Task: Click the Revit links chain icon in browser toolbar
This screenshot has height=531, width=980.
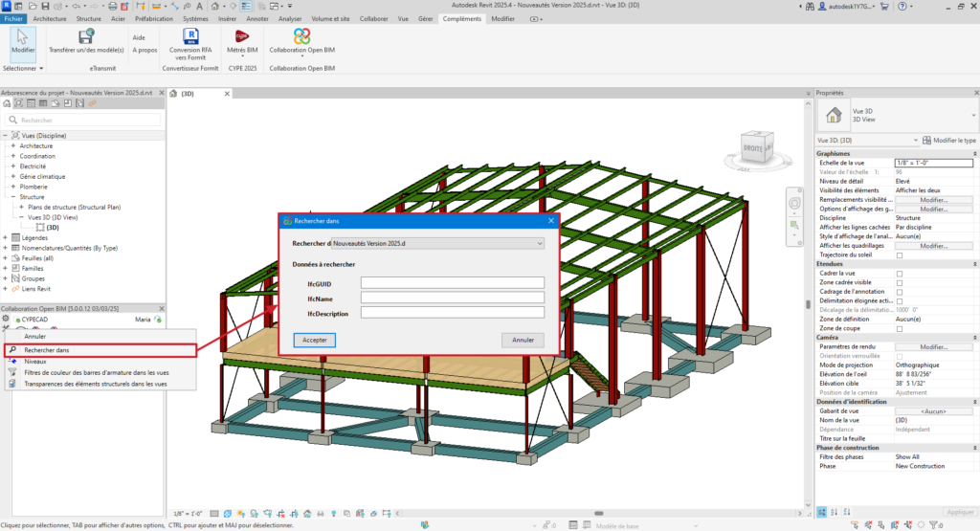Action: click(x=93, y=103)
